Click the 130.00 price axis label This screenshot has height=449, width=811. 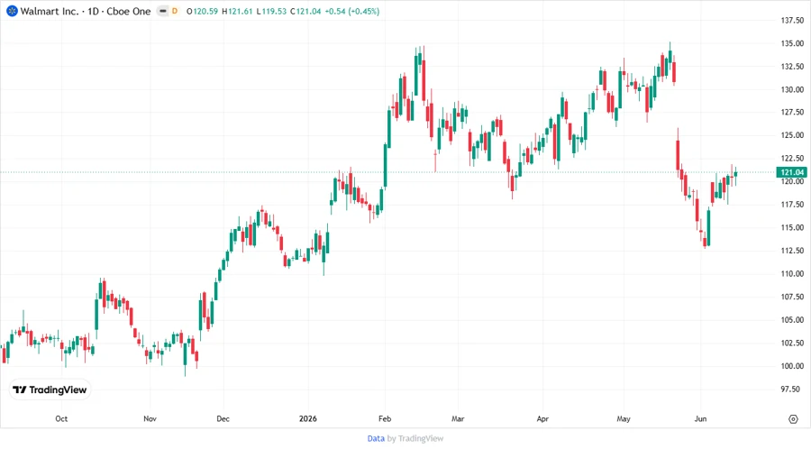tap(792, 89)
